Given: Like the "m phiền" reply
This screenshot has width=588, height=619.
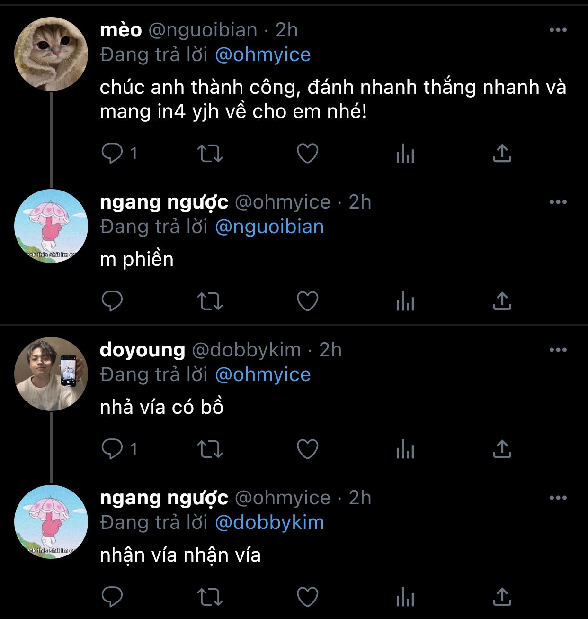Looking at the screenshot, I should pyautogui.click(x=307, y=301).
